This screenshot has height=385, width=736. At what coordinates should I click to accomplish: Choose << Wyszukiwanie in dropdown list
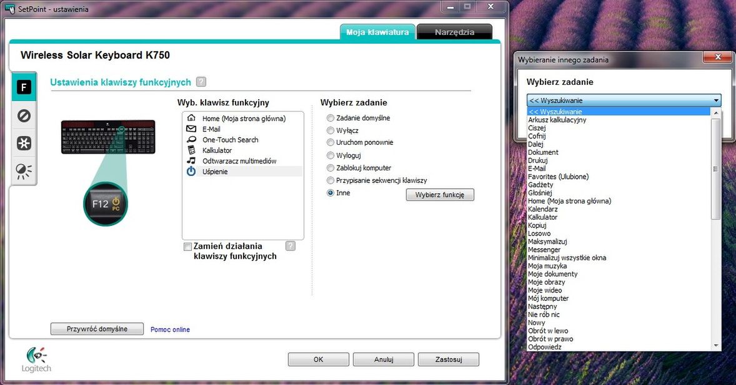point(618,112)
